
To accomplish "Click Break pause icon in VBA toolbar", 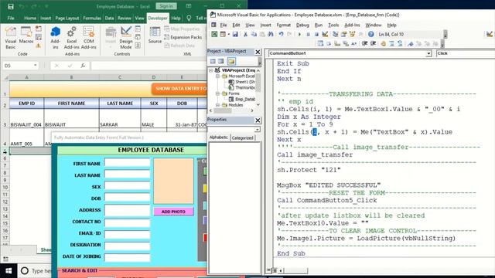I will pos(308,34).
